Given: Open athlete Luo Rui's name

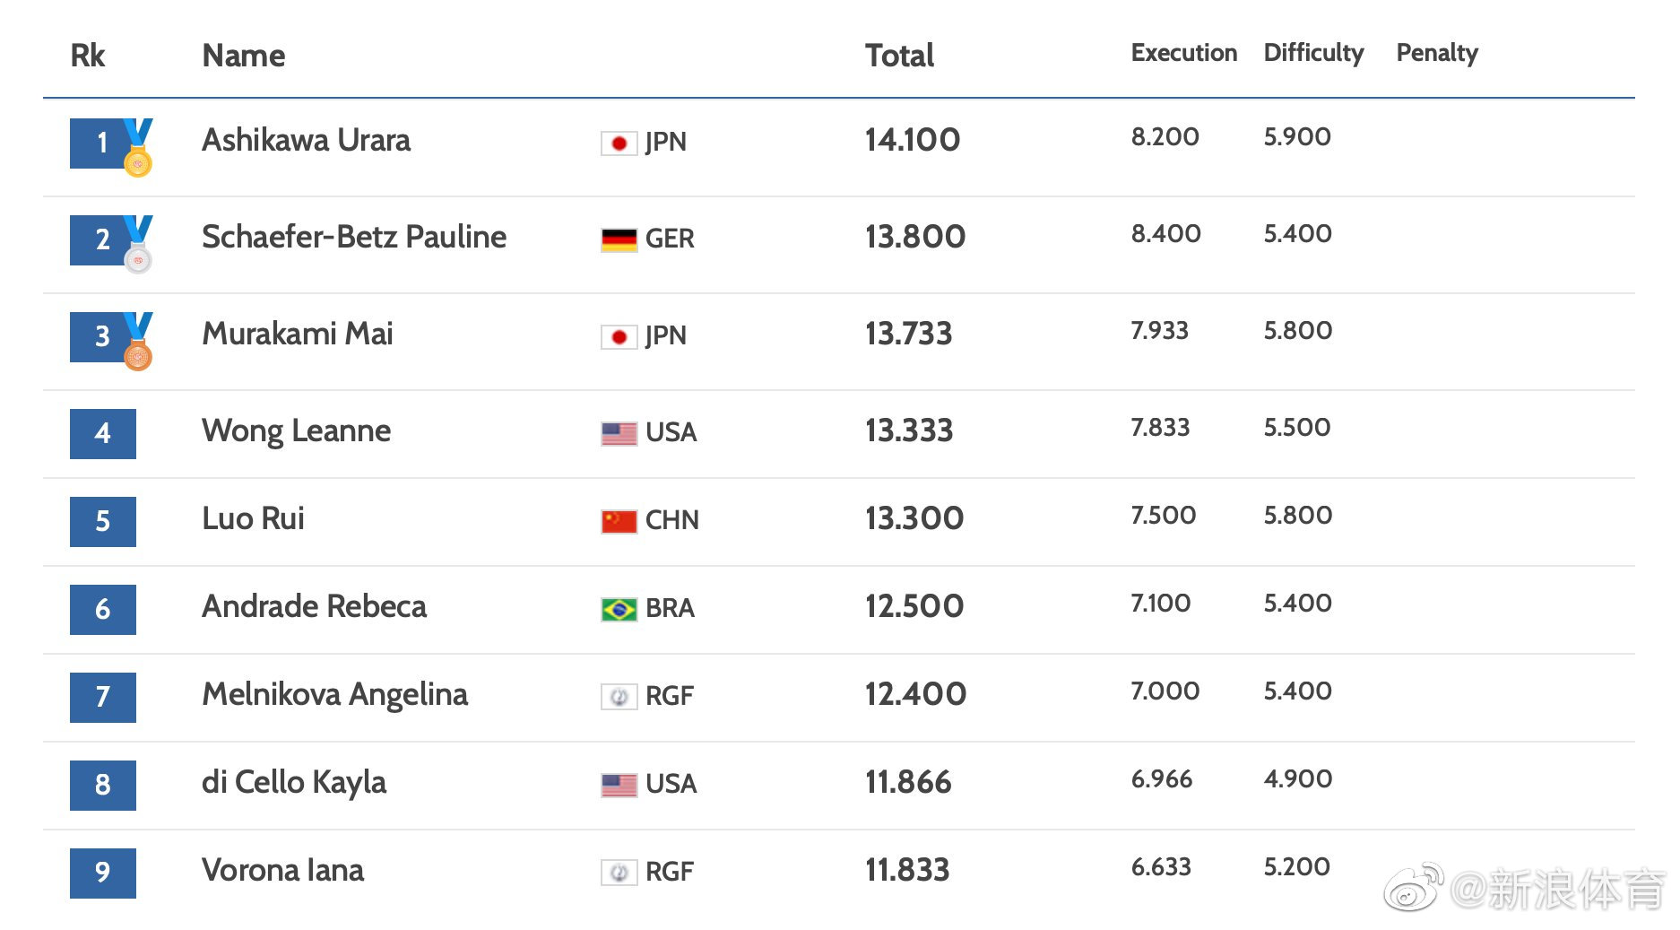Looking at the screenshot, I should click(253, 518).
